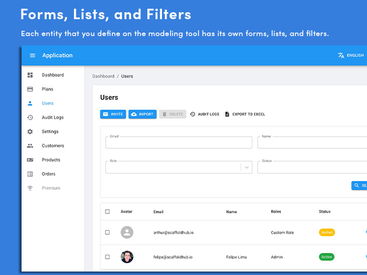367x275 pixels.
Task: Click the green Active status badge
Action: (x=326, y=257)
